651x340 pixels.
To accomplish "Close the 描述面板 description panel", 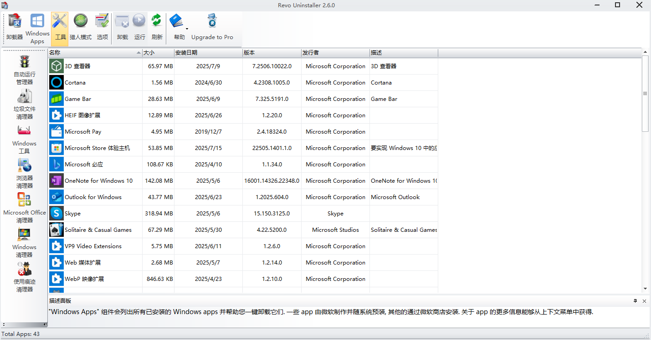I will coord(644,301).
